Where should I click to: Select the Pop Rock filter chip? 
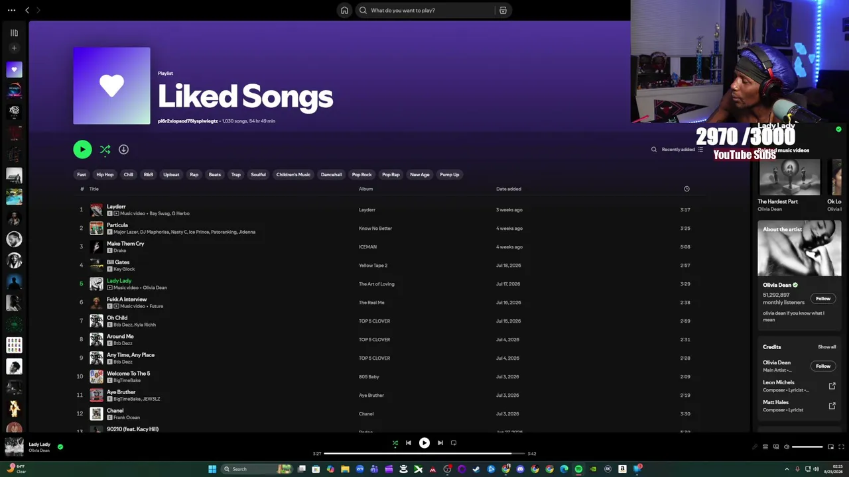[x=361, y=174]
